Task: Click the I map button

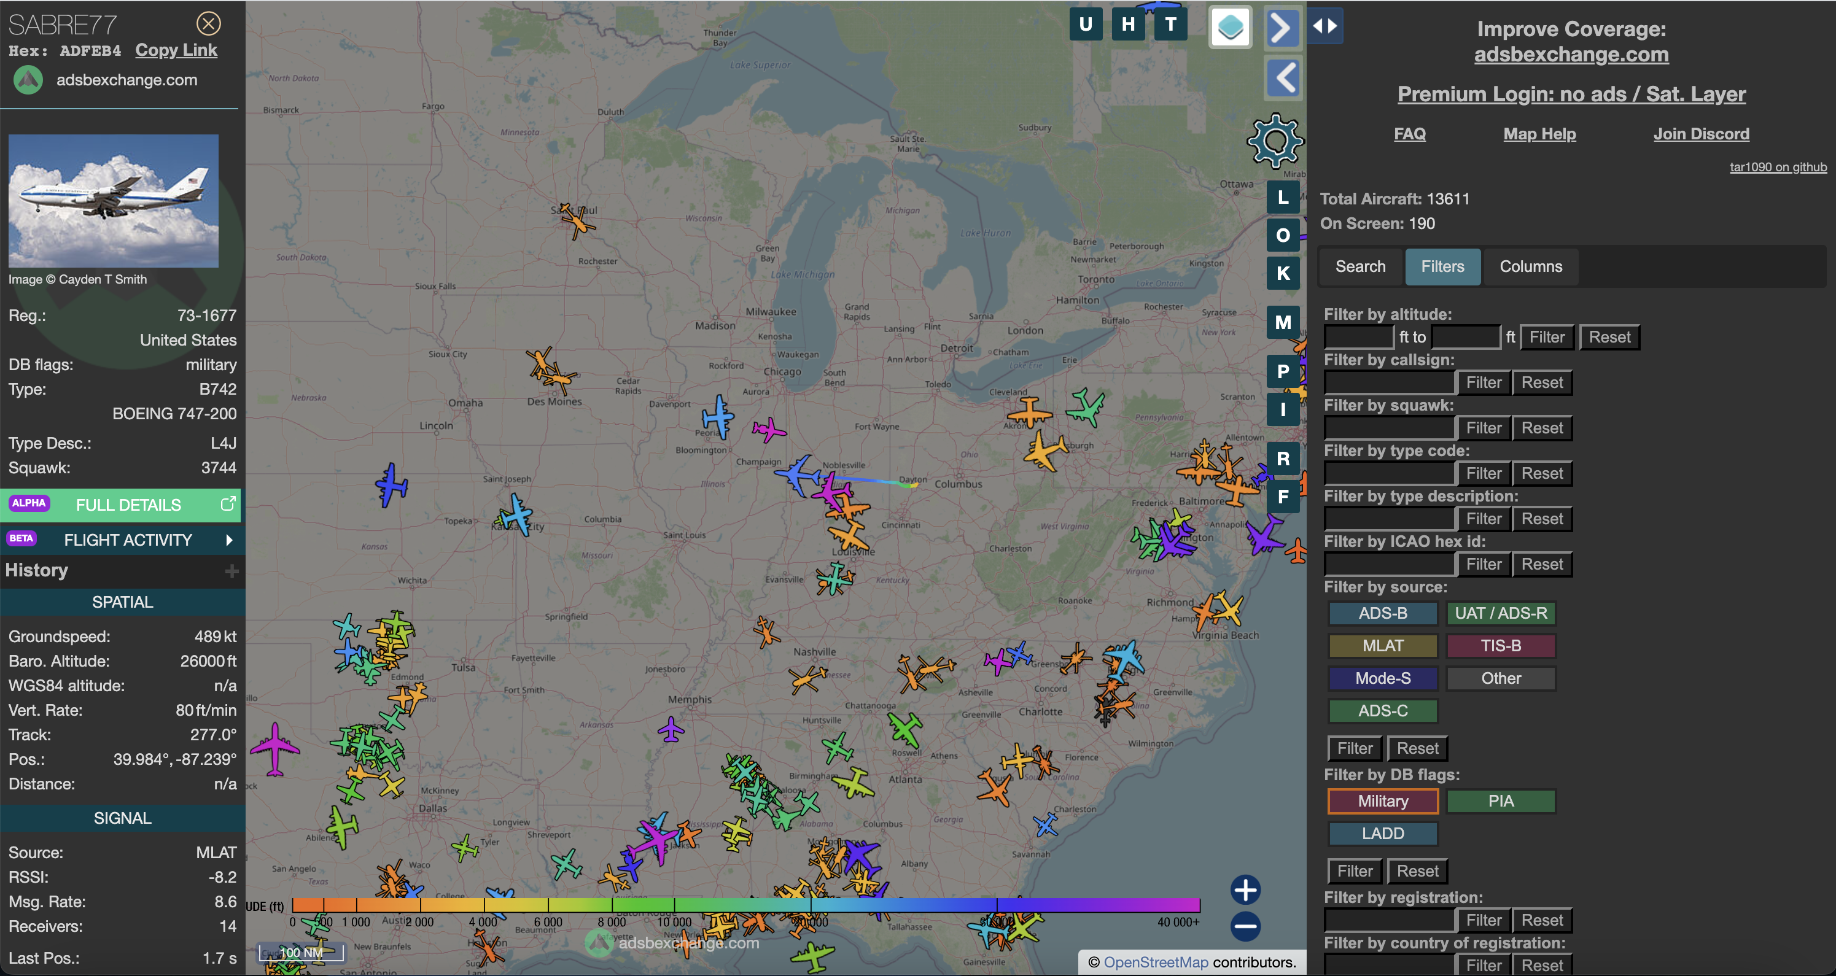Action: coord(1283,409)
